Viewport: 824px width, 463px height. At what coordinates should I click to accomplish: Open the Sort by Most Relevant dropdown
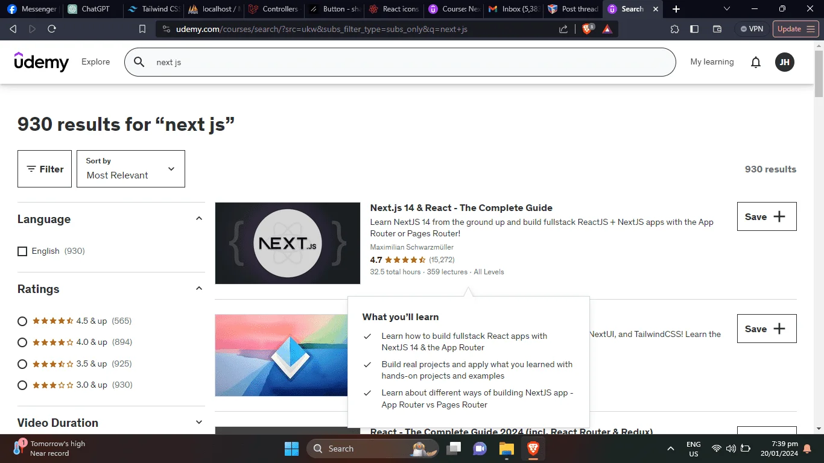click(131, 169)
